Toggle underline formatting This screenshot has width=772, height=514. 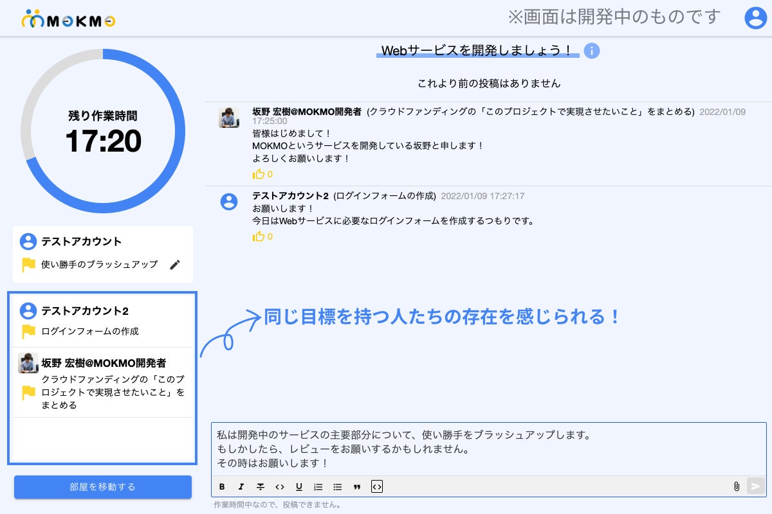tap(299, 487)
